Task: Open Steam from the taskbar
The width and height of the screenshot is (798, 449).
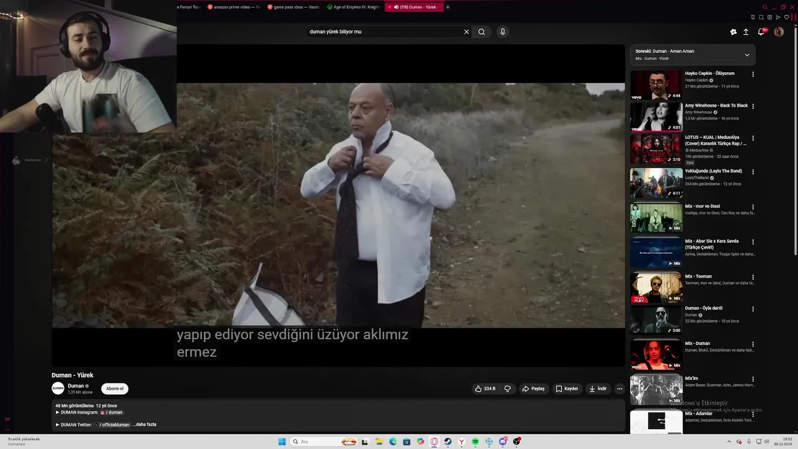Action: click(x=448, y=442)
